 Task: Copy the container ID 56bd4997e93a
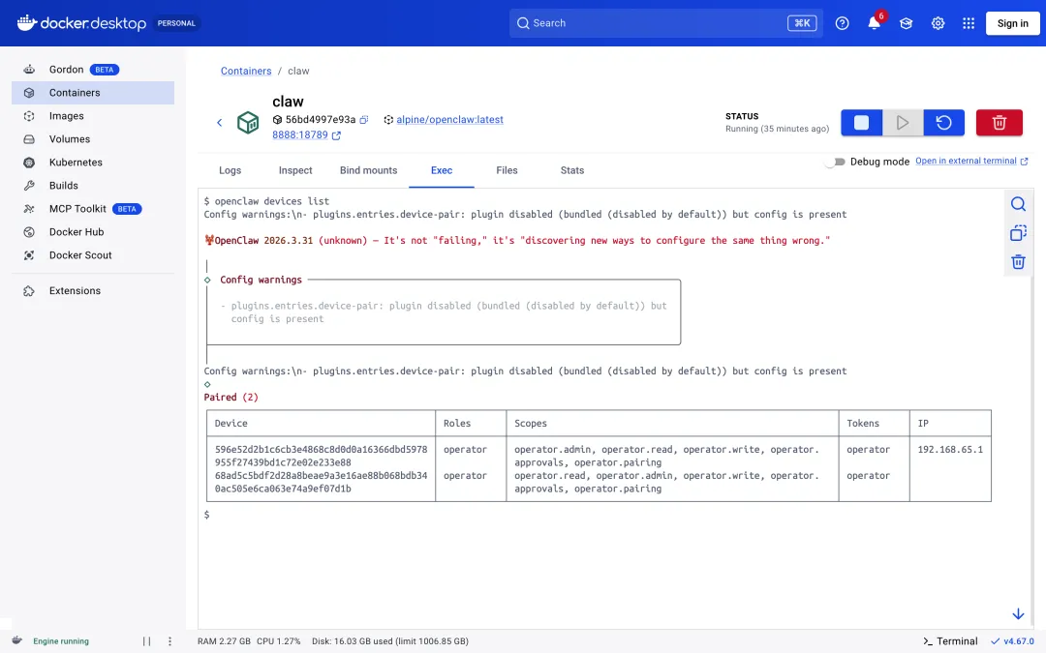(x=363, y=120)
